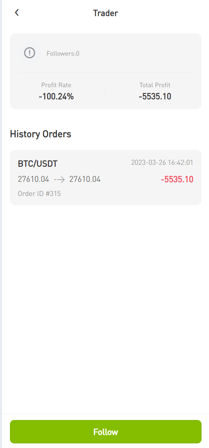Click the red -5535.10 order loss
This screenshot has height=448, width=209.
coord(177,179)
